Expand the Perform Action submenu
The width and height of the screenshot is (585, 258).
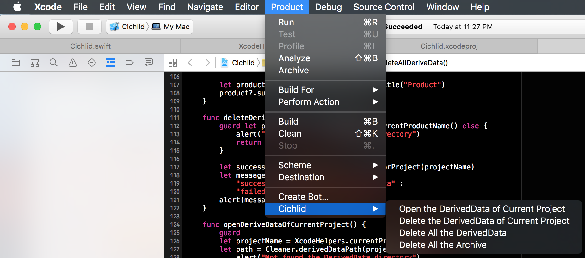click(x=325, y=102)
